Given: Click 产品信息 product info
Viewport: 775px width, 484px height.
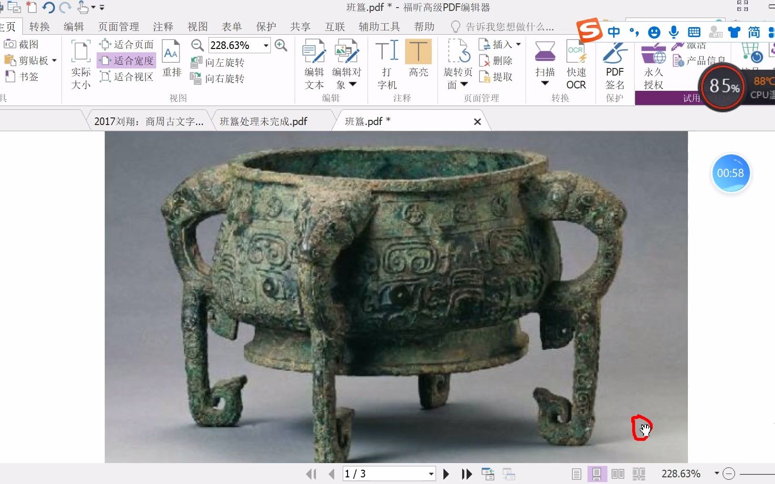Looking at the screenshot, I should pos(699,60).
